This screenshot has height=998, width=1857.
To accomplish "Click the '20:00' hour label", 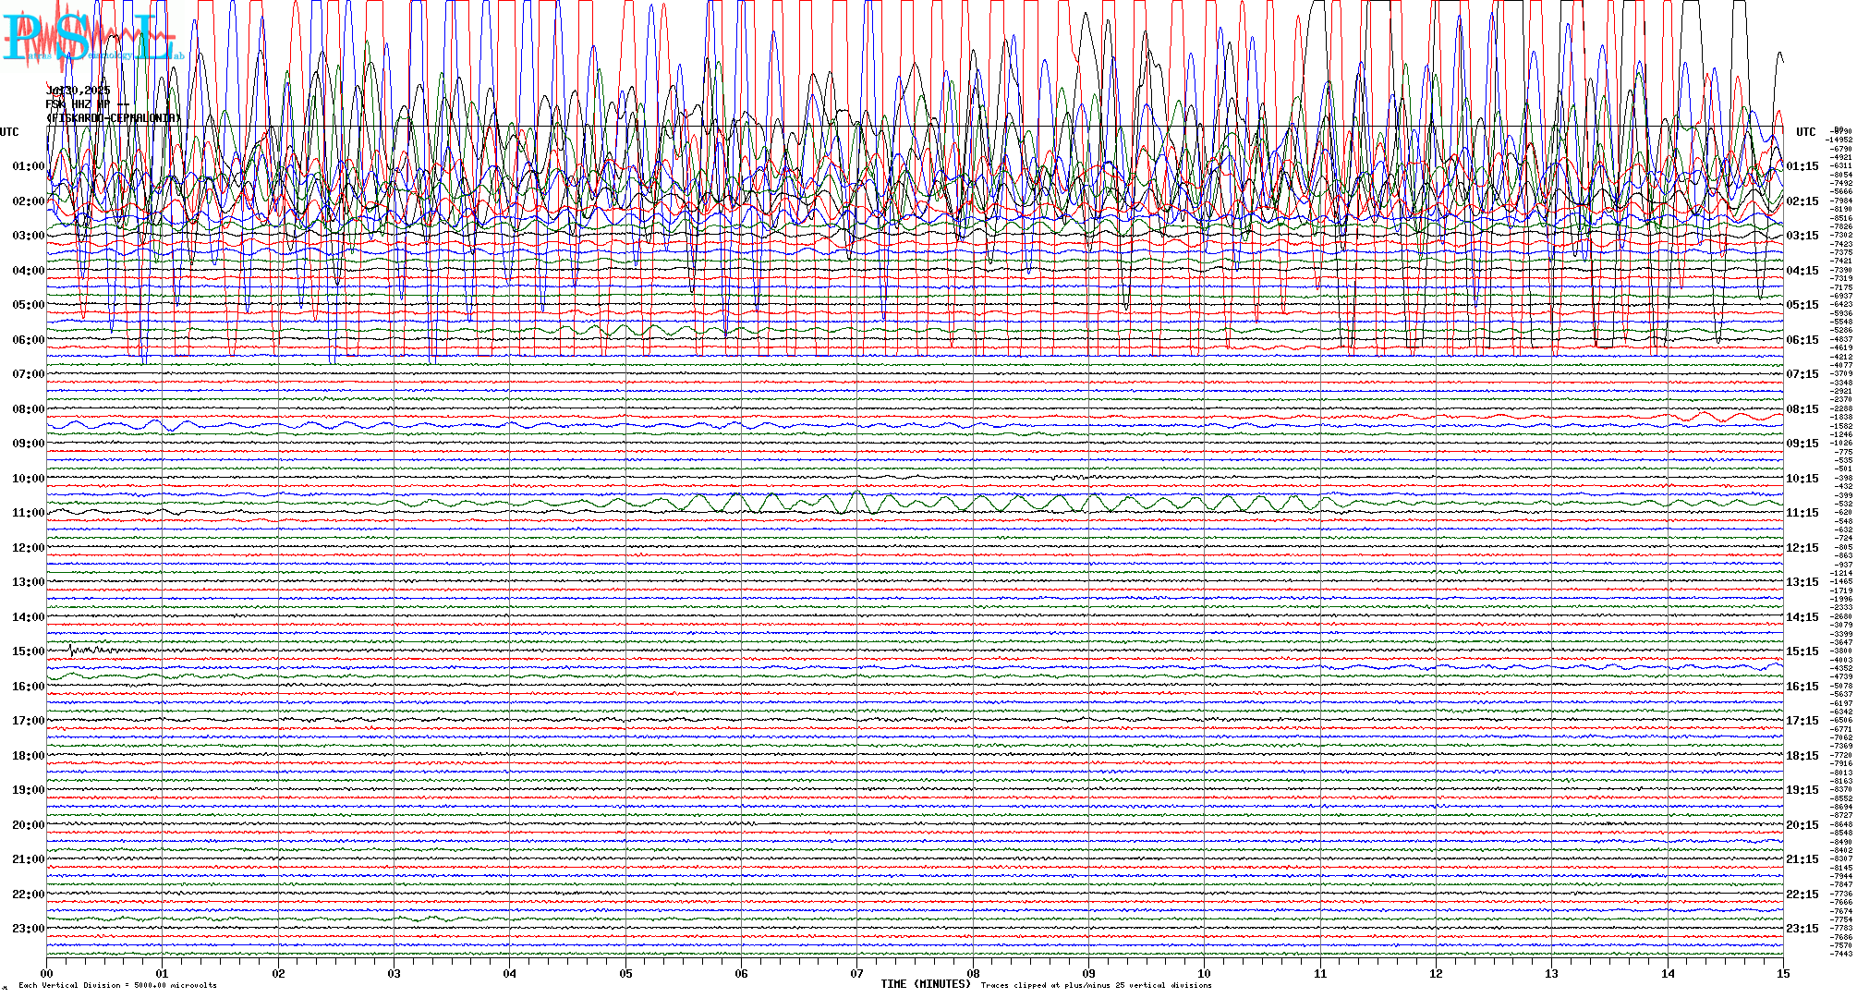I will click(29, 825).
